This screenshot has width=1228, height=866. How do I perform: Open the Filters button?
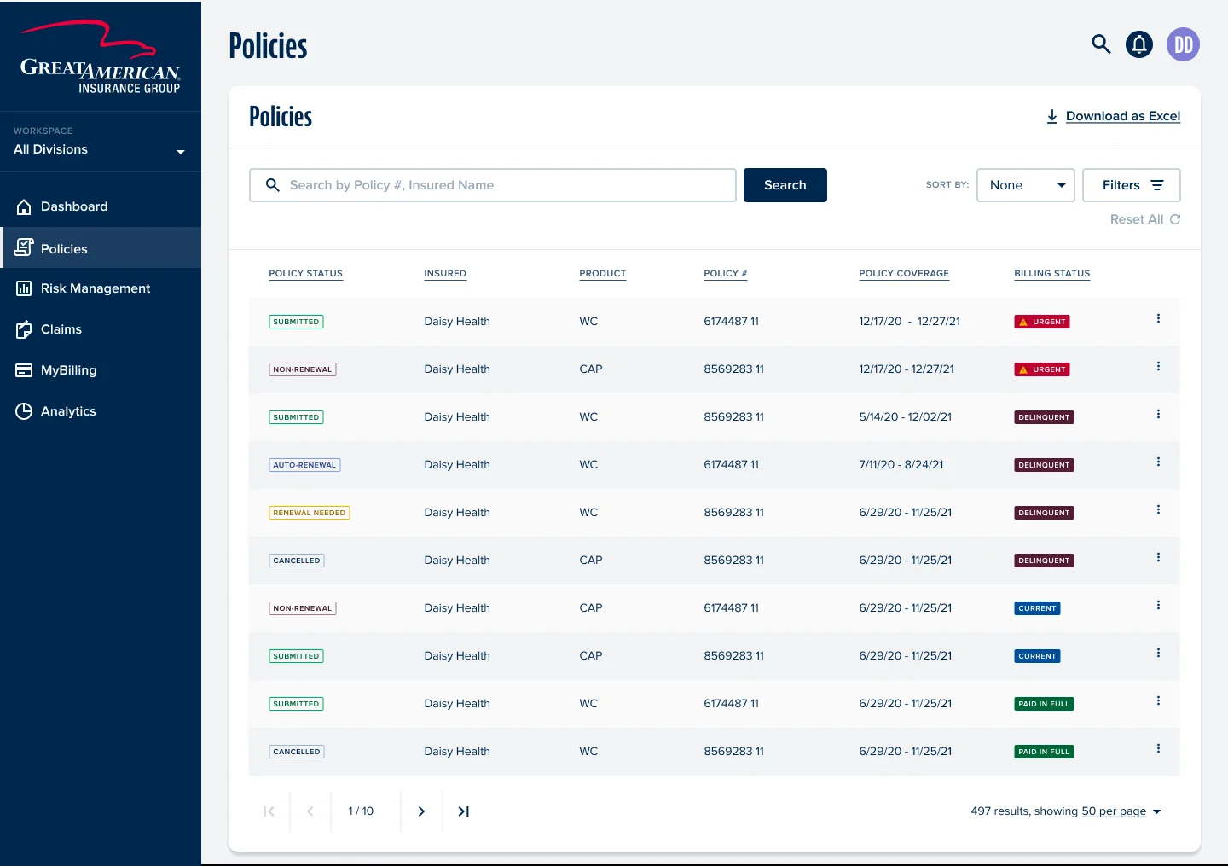(x=1132, y=185)
